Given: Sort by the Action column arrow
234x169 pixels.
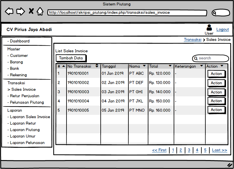Looking at the screenshot, I should click(222, 66).
